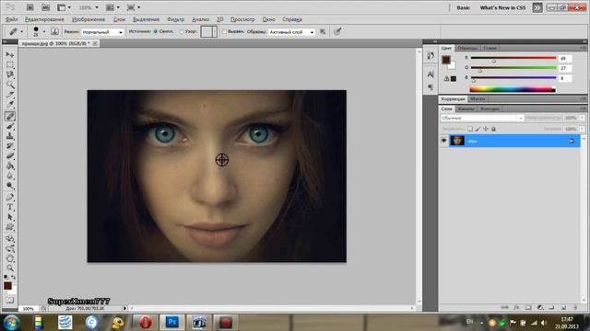This screenshot has height=331, width=590.
Task: Open the Character panel icon
Action: (x=431, y=74)
